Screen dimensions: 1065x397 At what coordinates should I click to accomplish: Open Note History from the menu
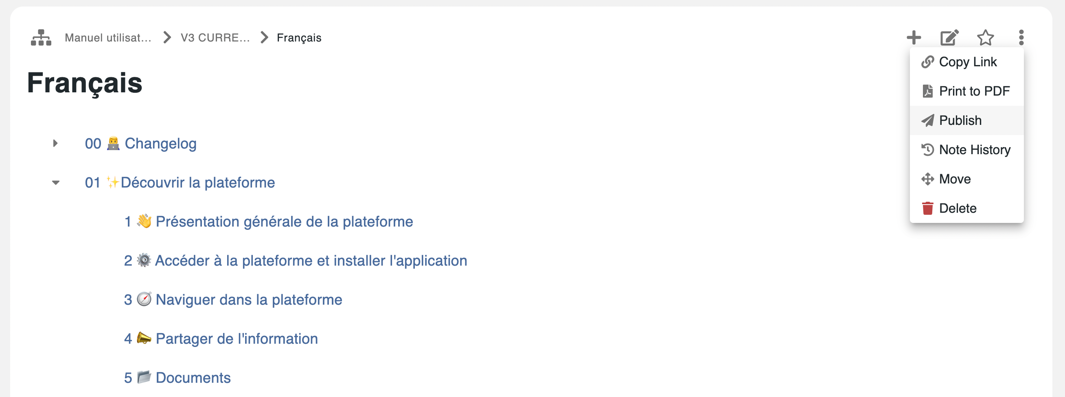coord(975,150)
